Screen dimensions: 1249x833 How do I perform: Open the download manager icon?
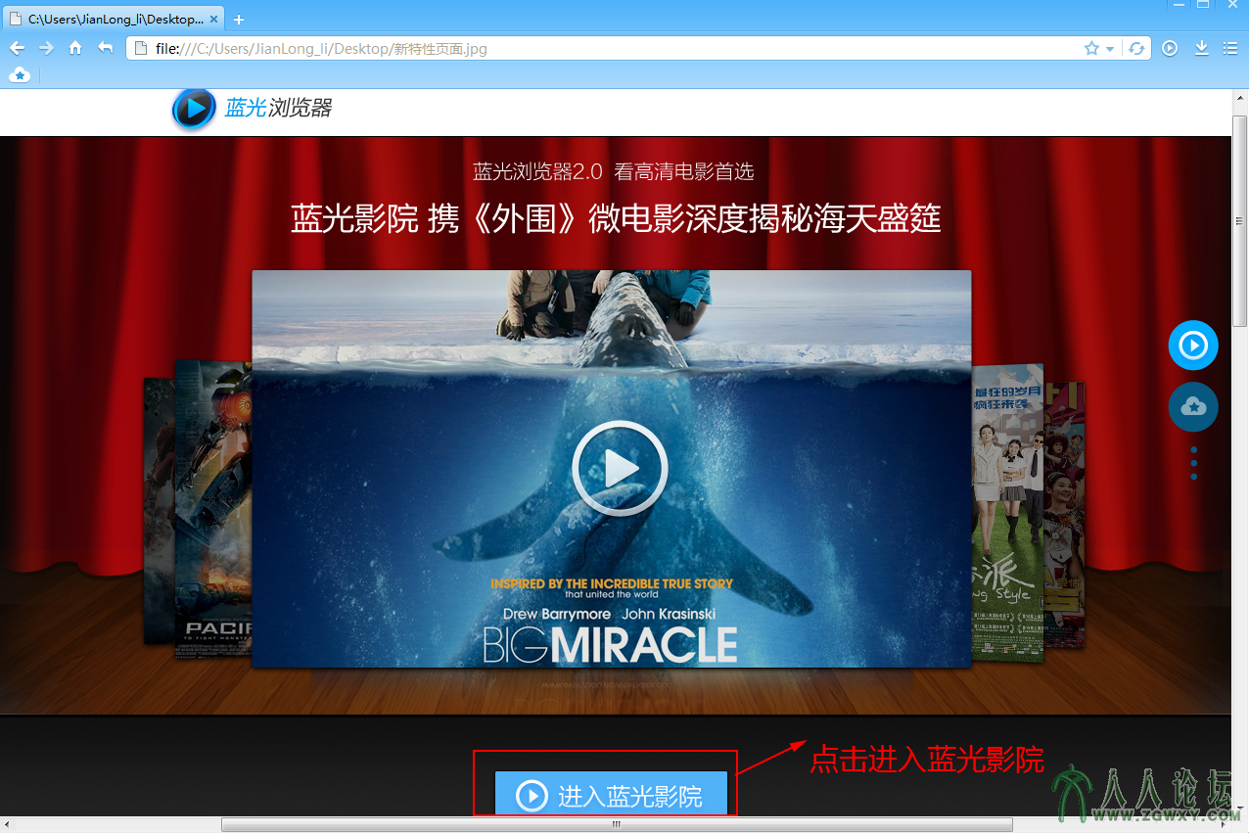click(1199, 47)
